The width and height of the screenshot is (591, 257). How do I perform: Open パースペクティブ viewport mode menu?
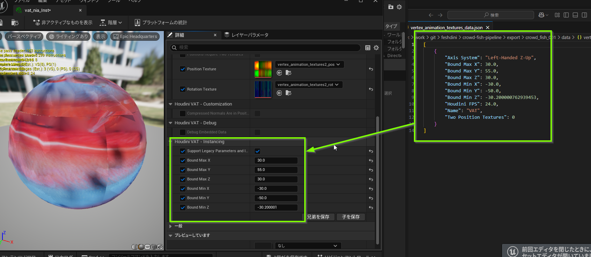pos(24,37)
